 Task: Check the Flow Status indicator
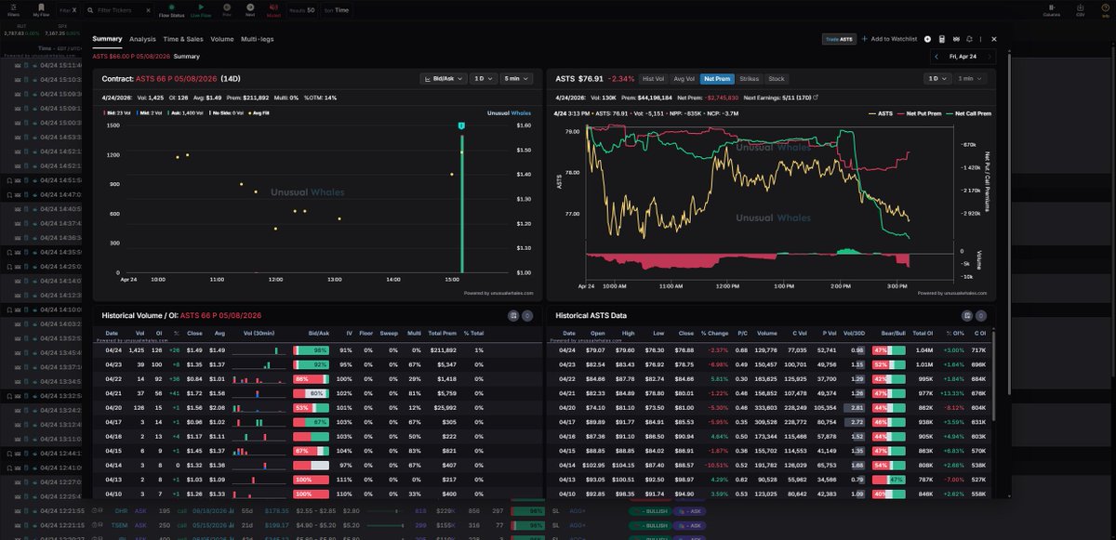(x=171, y=10)
